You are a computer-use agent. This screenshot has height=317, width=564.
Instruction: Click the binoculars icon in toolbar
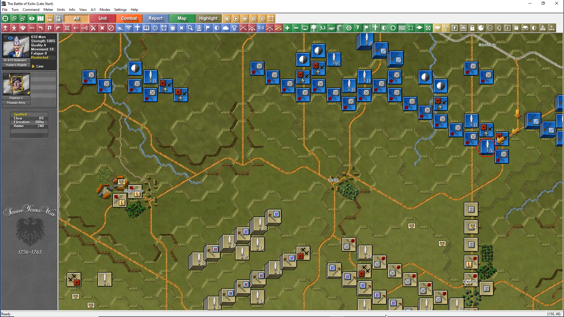pyautogui.click(x=525, y=28)
